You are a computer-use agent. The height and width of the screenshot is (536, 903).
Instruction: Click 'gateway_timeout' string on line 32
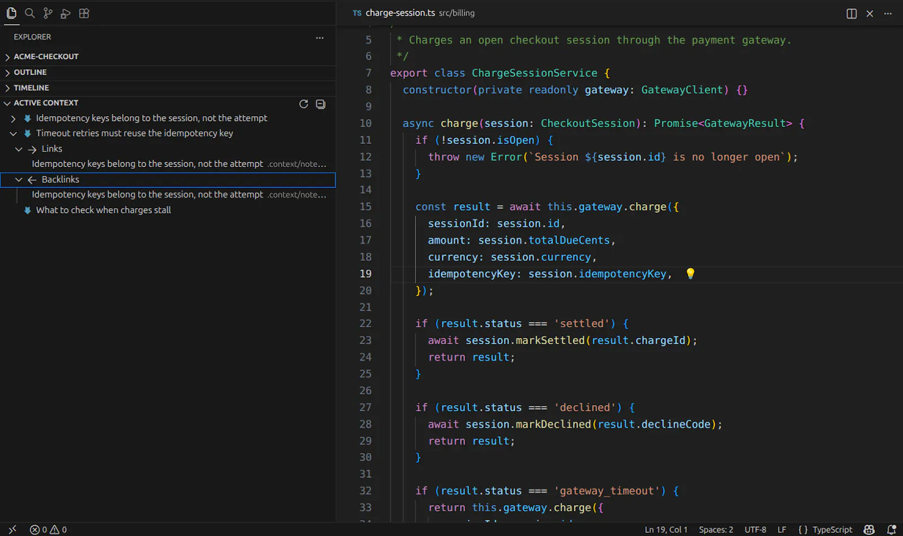pos(607,491)
